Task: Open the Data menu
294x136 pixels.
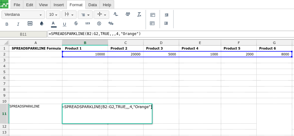Action: pos(93,5)
